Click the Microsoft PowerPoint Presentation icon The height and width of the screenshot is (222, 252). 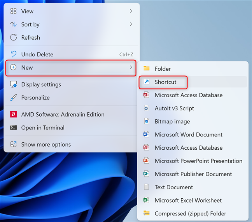click(146, 161)
